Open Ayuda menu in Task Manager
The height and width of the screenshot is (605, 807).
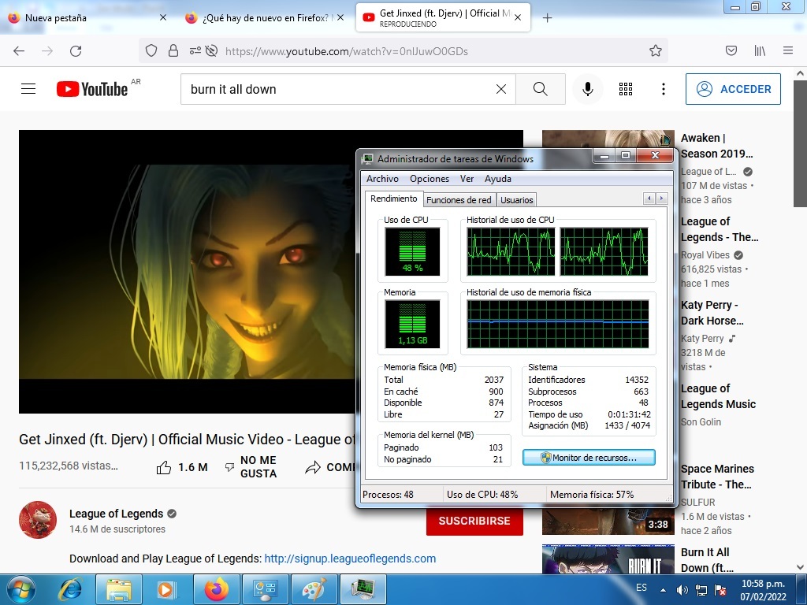(498, 179)
